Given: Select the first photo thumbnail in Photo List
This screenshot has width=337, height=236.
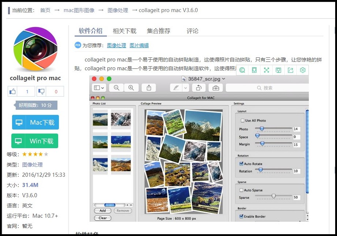Looking at the screenshot, I should pyautogui.click(x=100, y=120).
